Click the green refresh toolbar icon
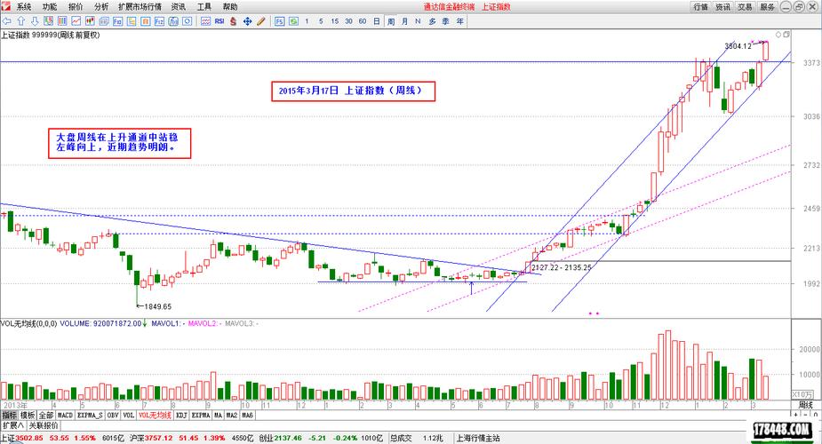 [293, 21]
